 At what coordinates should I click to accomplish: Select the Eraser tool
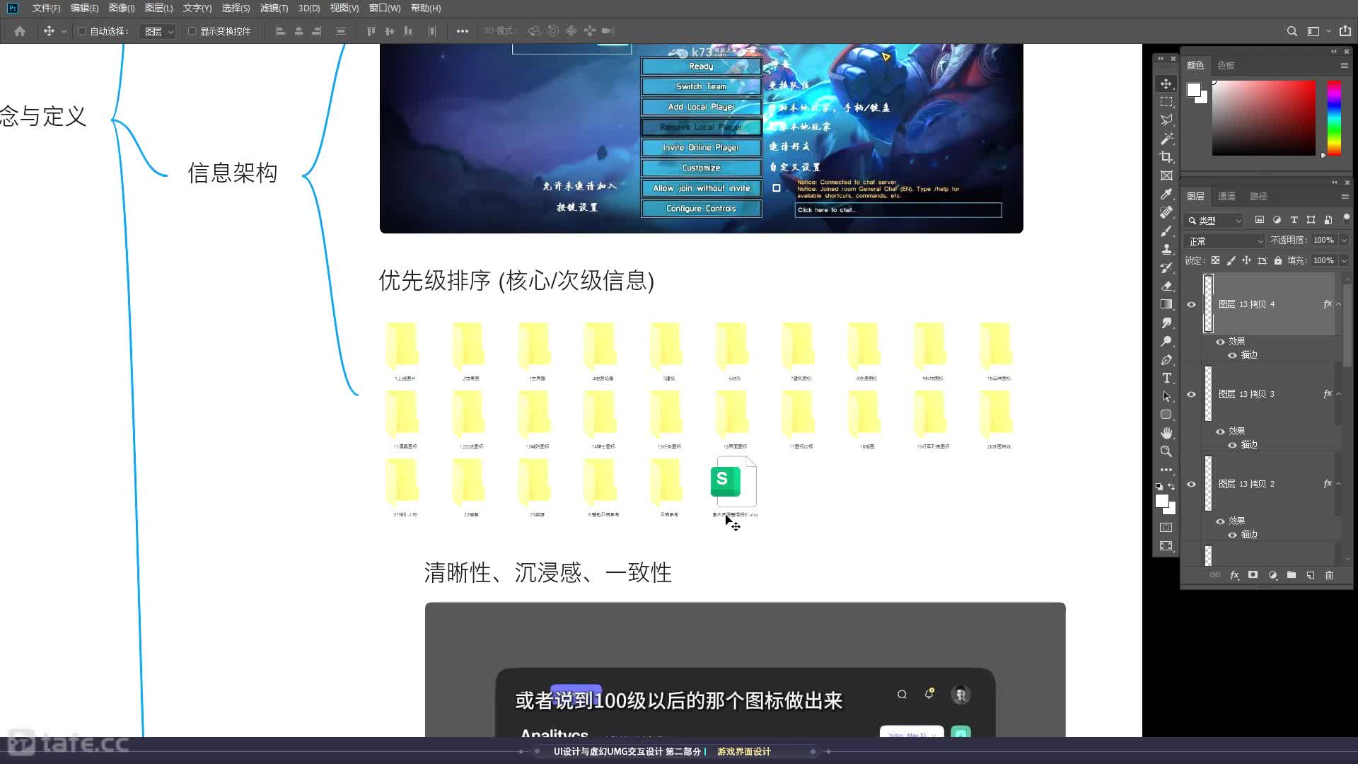[x=1166, y=286]
